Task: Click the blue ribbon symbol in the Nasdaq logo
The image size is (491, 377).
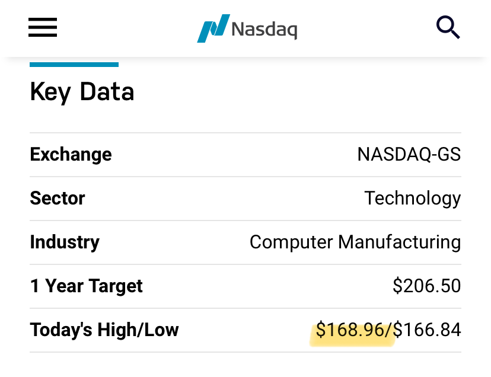Action: [x=213, y=28]
